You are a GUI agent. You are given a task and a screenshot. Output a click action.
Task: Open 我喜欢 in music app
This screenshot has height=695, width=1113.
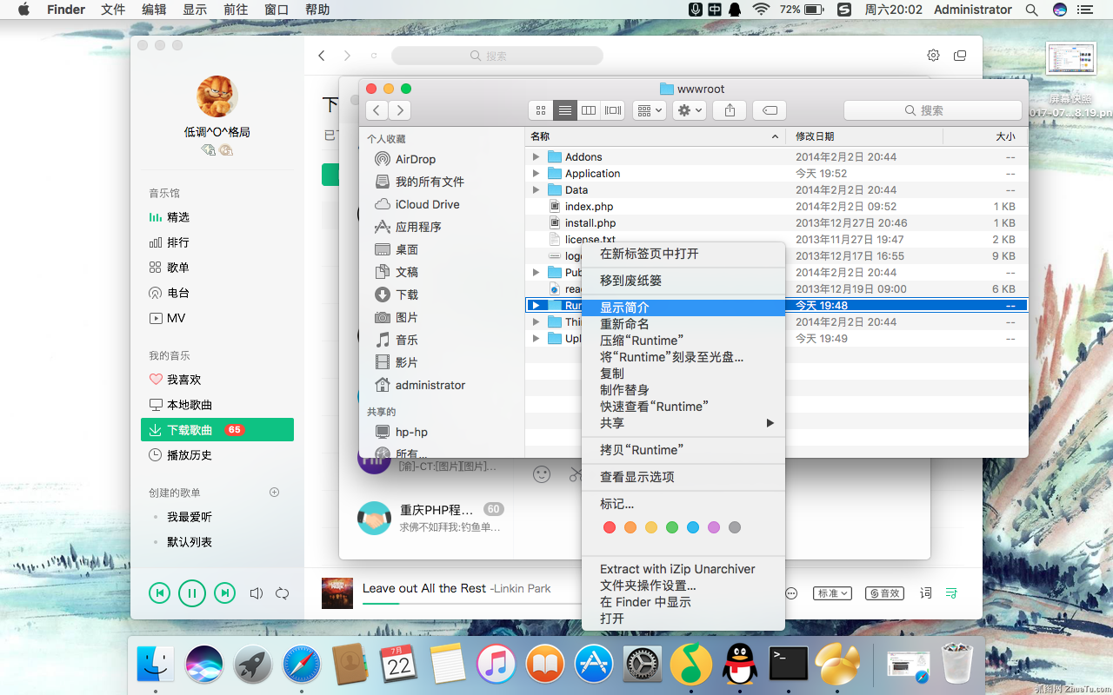point(217,380)
